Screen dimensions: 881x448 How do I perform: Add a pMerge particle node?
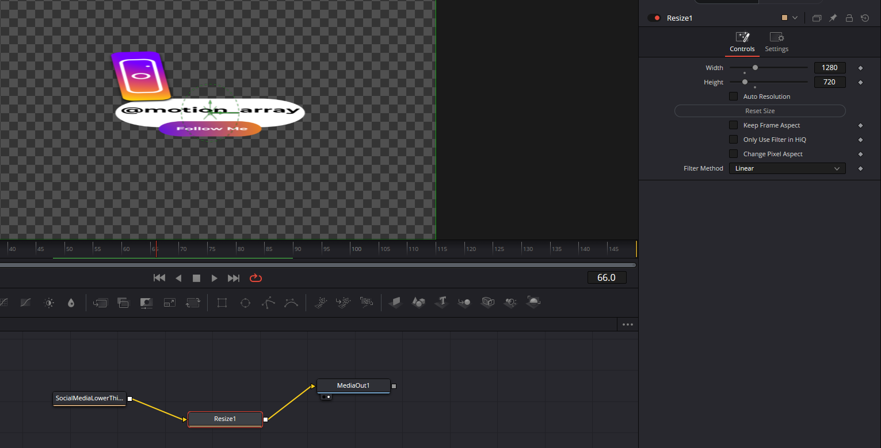[344, 302]
